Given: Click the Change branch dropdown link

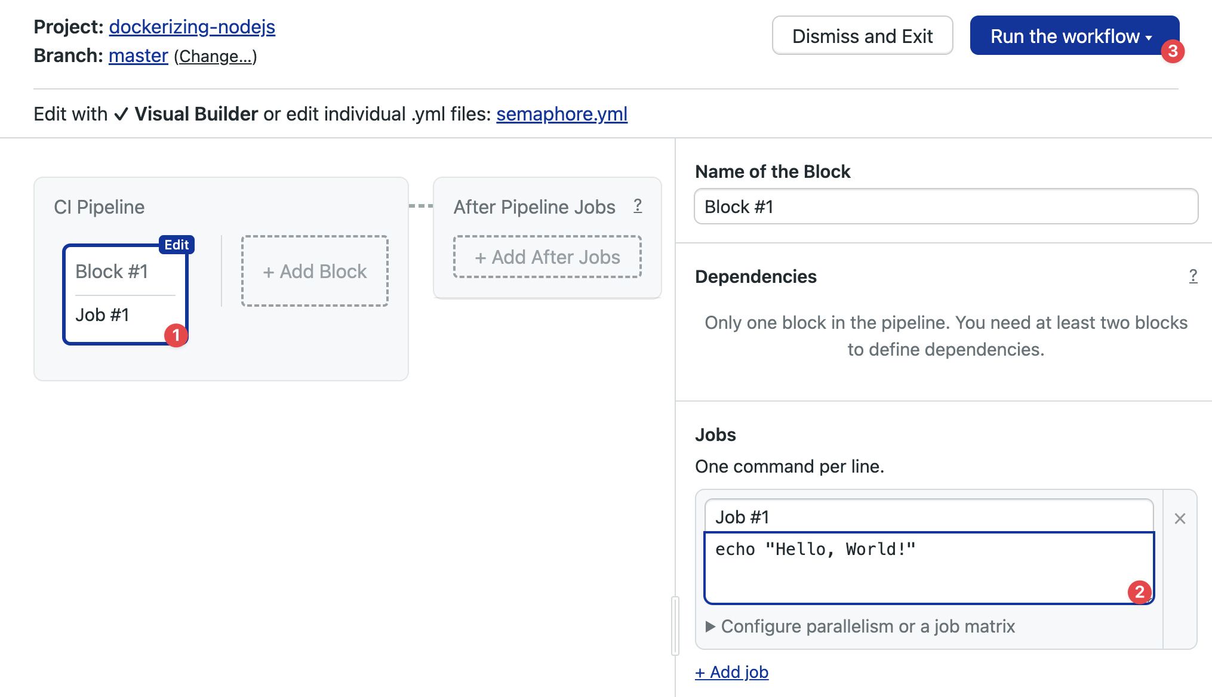Looking at the screenshot, I should (x=215, y=57).
